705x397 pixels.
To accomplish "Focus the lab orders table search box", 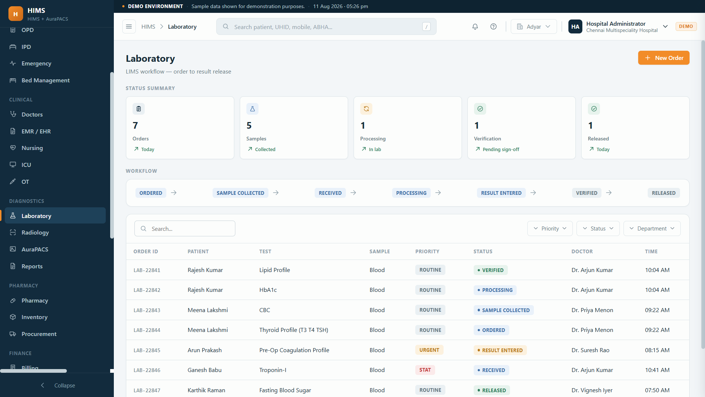I will click(x=185, y=228).
